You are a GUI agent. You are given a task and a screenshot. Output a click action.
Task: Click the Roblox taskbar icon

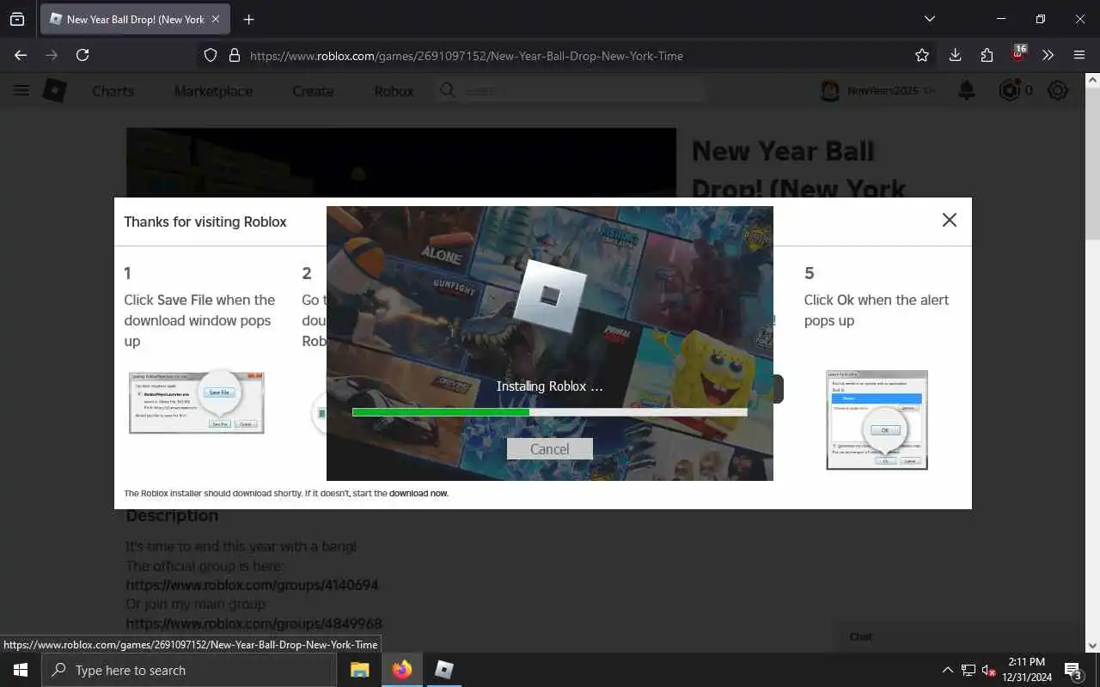pyautogui.click(x=444, y=670)
